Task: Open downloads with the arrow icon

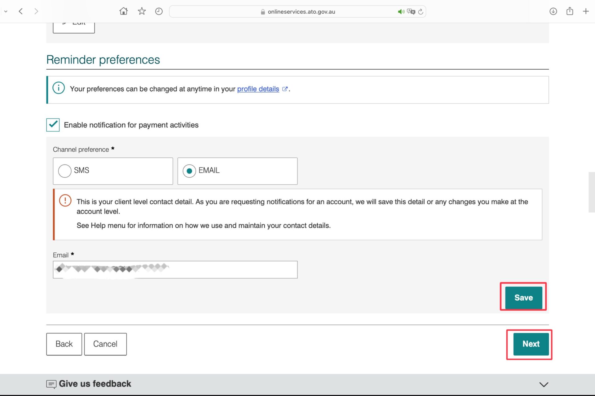Action: click(x=553, y=11)
